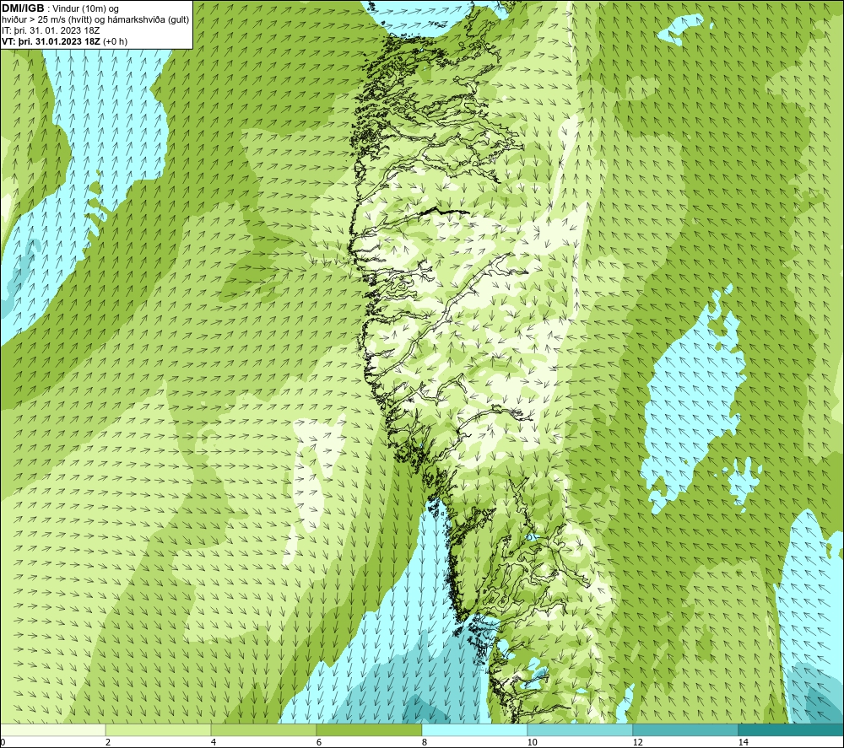Image resolution: width=844 pixels, height=748 pixels.
Task: Click the "12" label on the color scale
Action: [x=637, y=742]
